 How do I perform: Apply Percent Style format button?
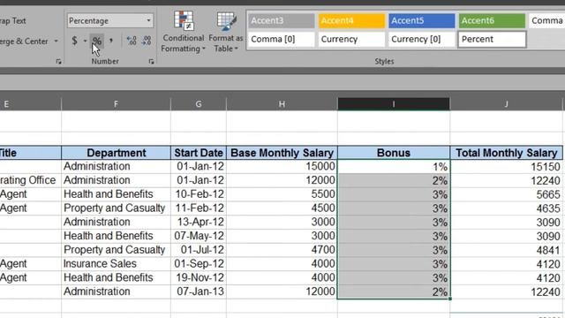coord(97,42)
